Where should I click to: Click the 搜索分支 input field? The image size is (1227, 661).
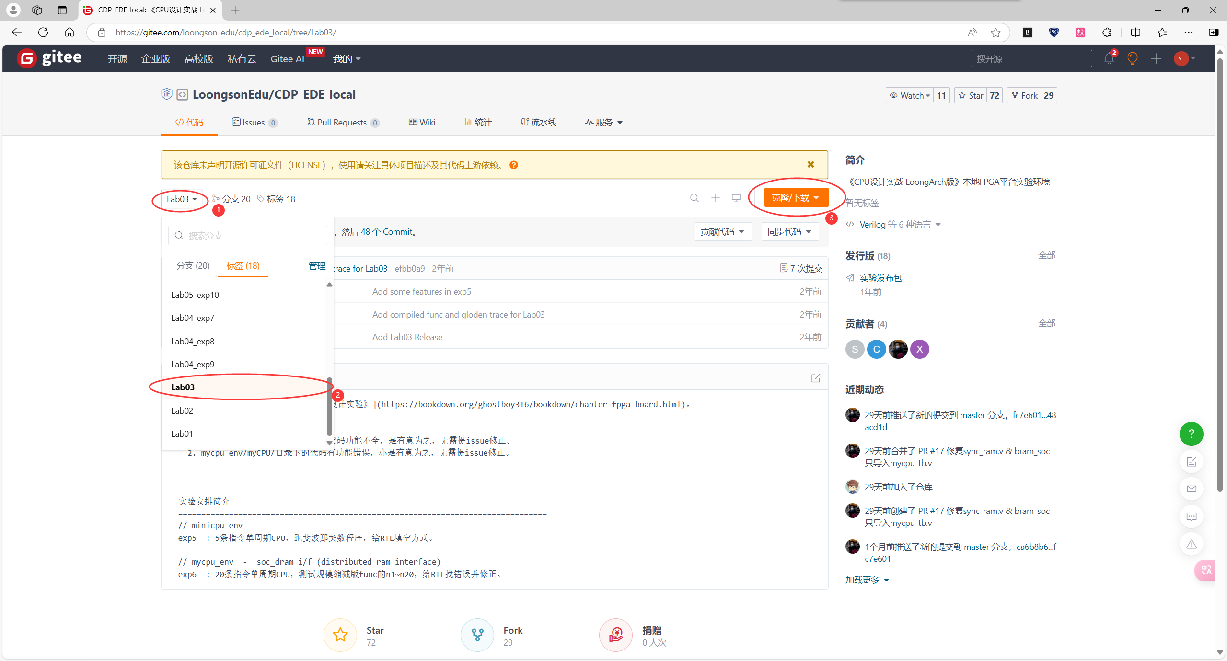(x=247, y=236)
